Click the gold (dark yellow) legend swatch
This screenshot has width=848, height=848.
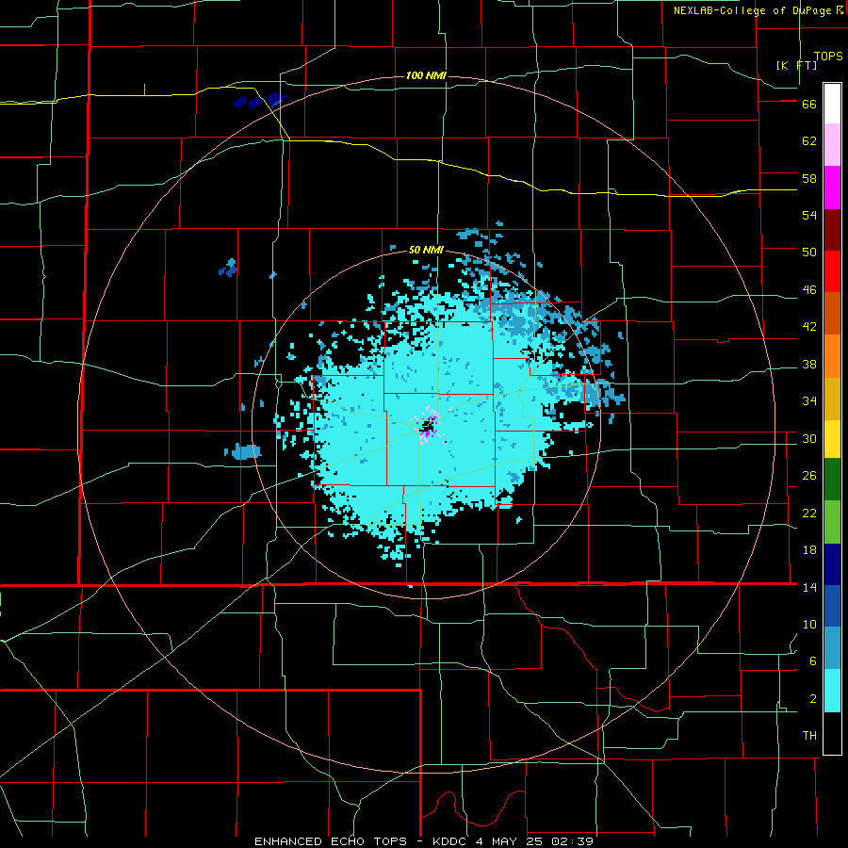[x=832, y=399]
